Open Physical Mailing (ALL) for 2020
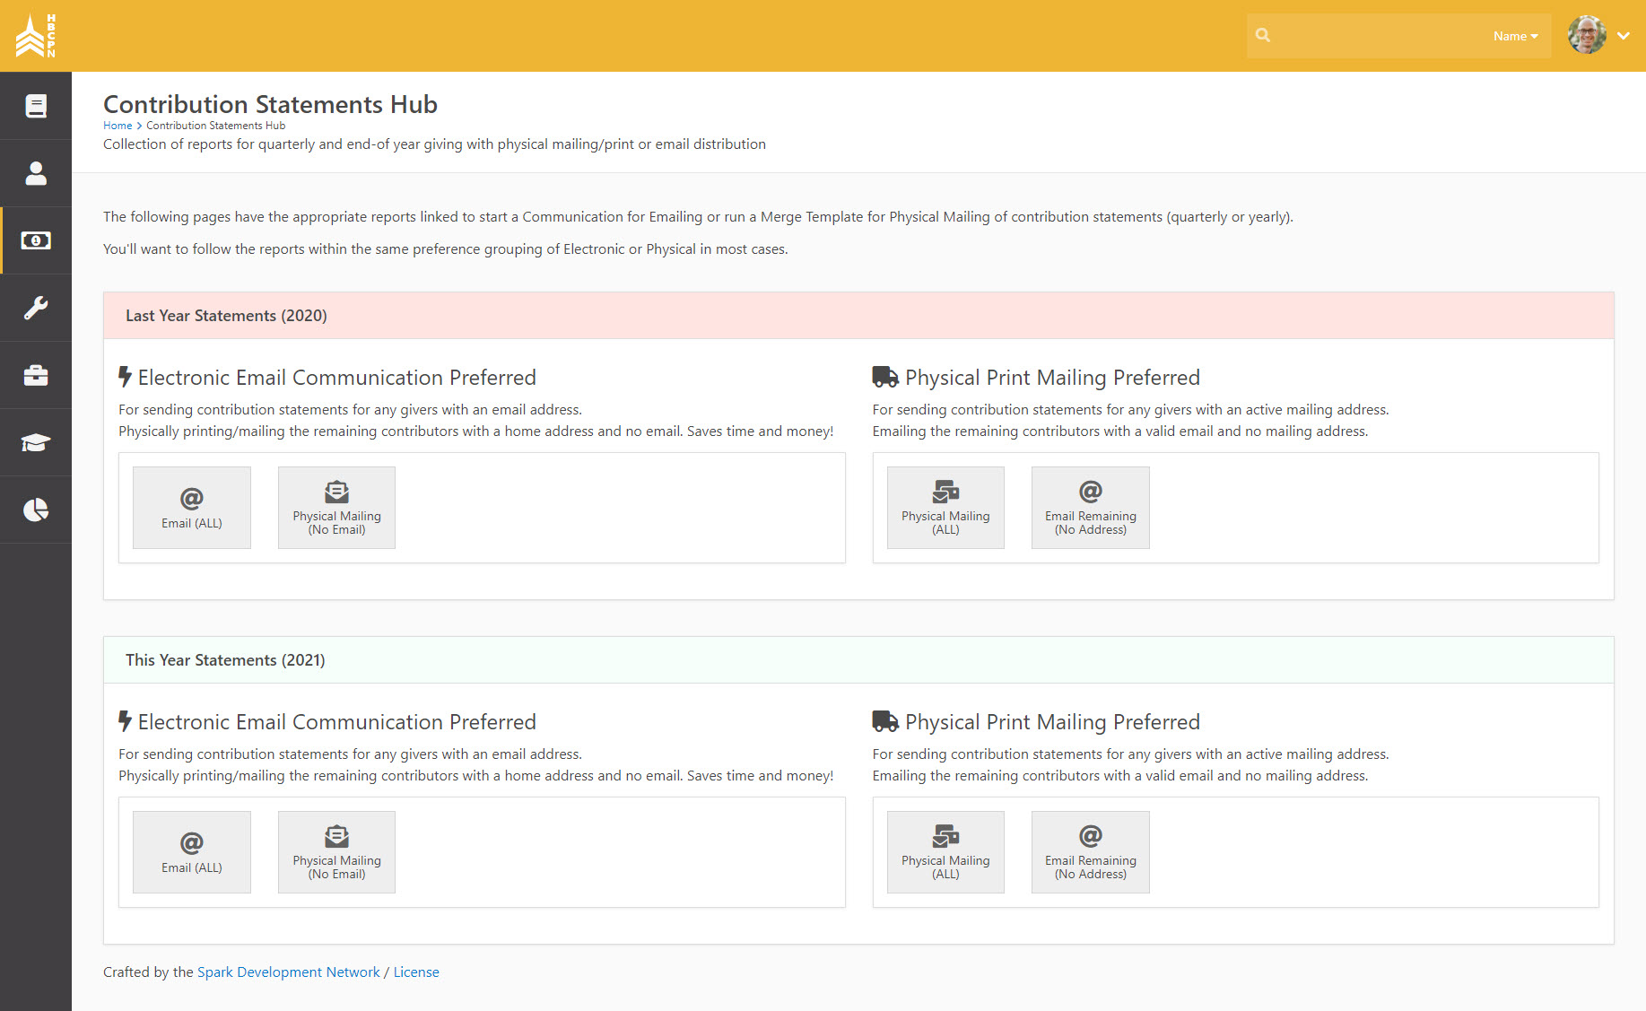 point(945,508)
